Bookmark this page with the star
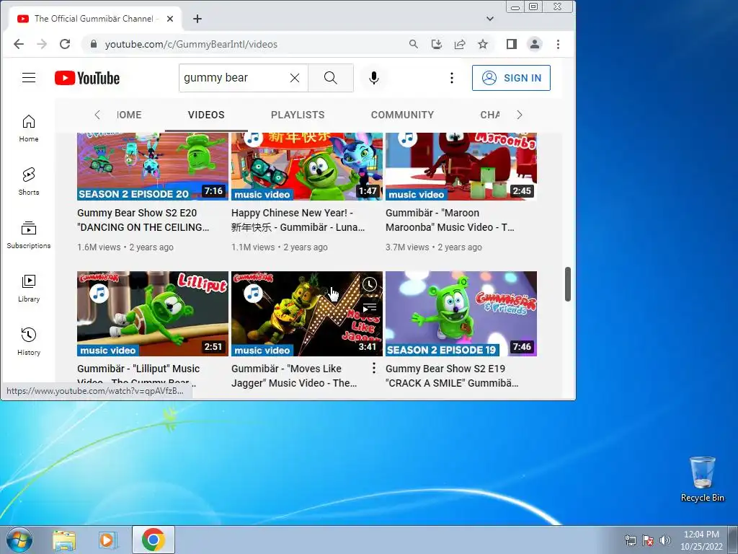Screen dimensions: 738x554 (483, 44)
